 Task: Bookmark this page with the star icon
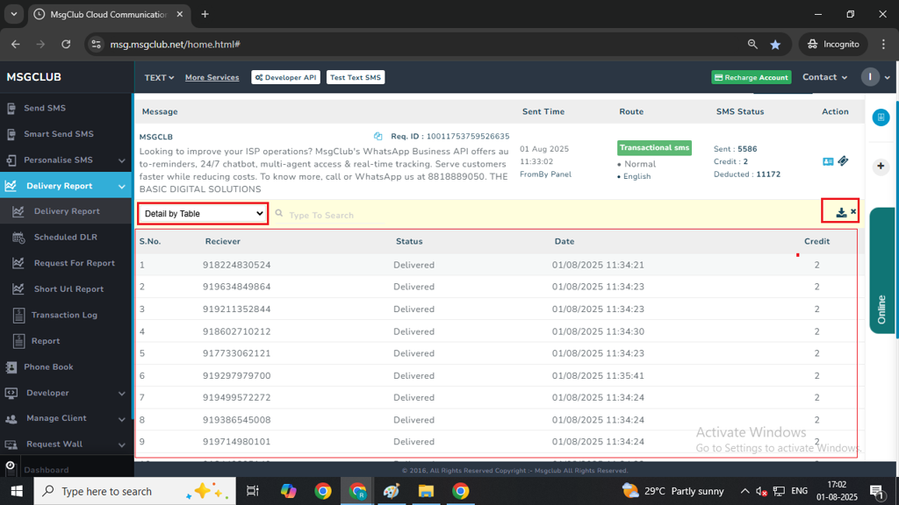(x=775, y=44)
